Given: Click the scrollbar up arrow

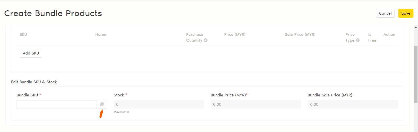Looking at the screenshot, I should [x=416, y=27].
